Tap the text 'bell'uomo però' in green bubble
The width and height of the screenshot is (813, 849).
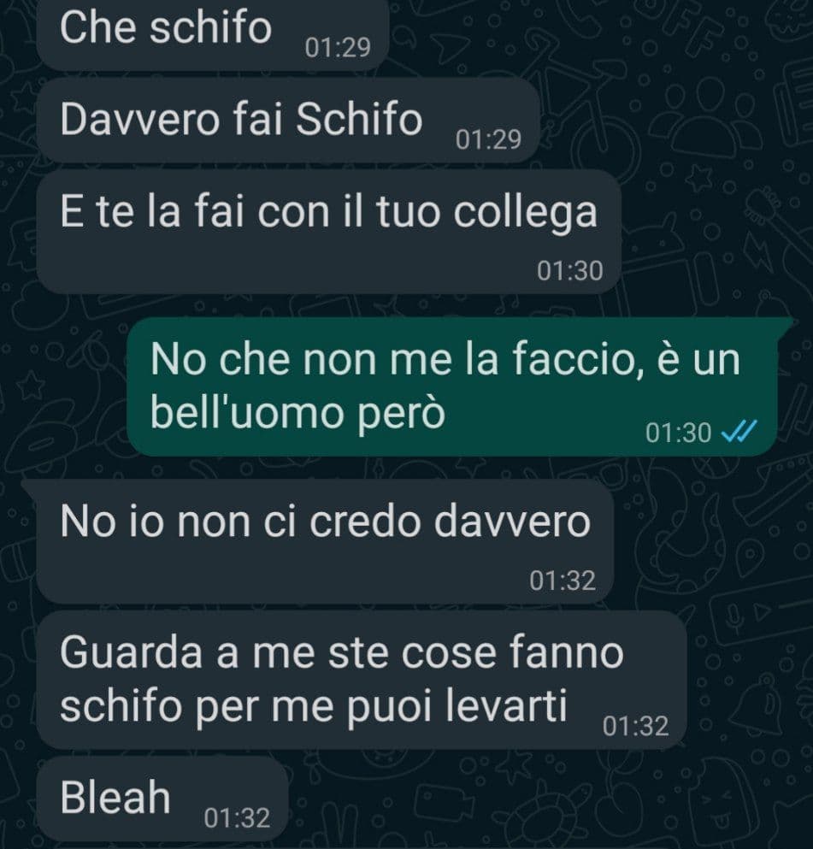pos(298,414)
